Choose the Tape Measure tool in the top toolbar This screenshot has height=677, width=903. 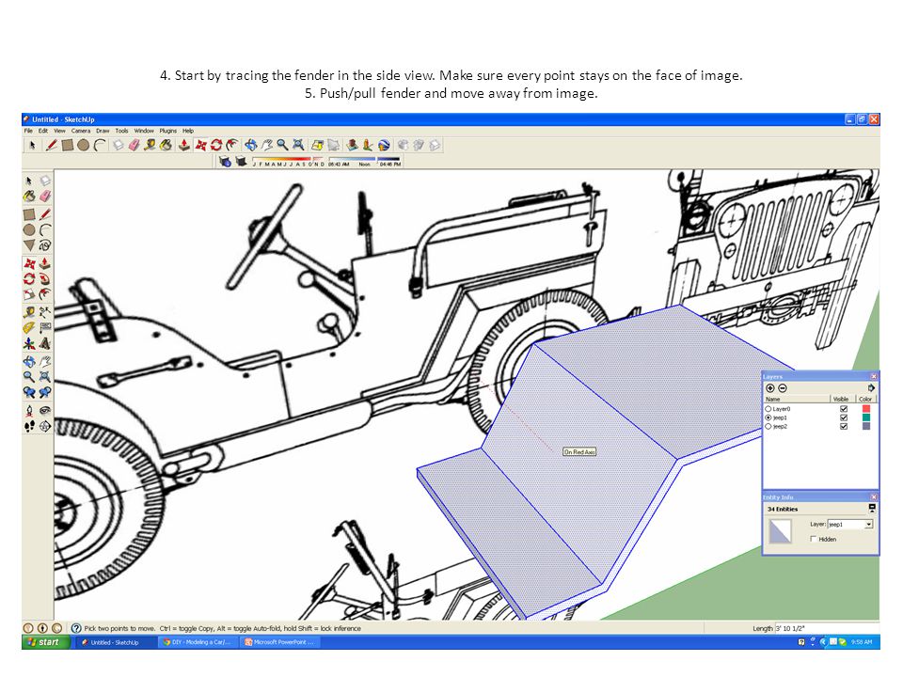[x=150, y=145]
